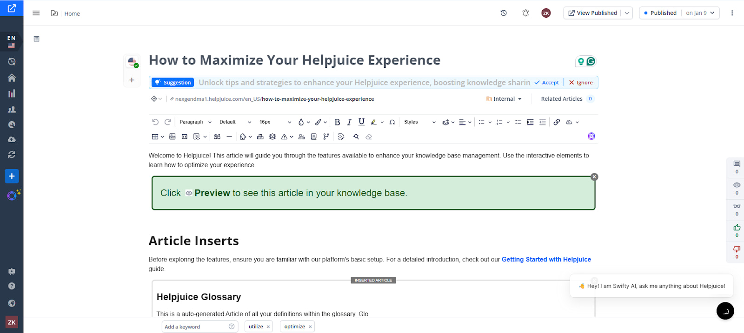Image resolution: width=744 pixels, height=333 pixels.
Task: Remove the utilize keyword tag
Action: 268,327
